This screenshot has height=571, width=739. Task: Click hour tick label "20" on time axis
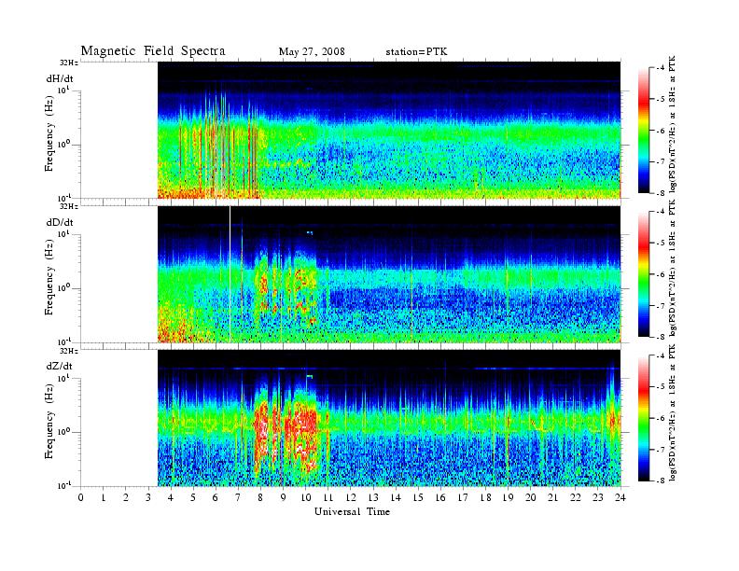point(531,497)
